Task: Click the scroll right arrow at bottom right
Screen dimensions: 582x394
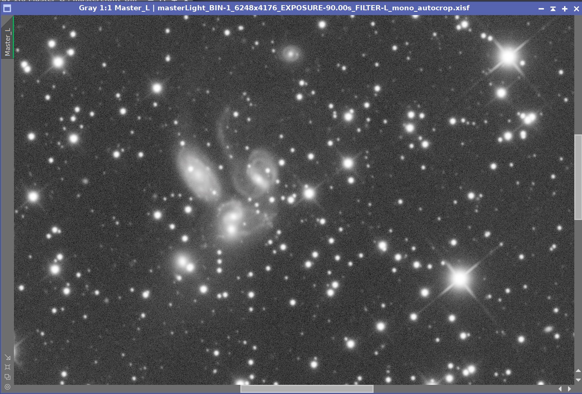Action: (x=570, y=389)
